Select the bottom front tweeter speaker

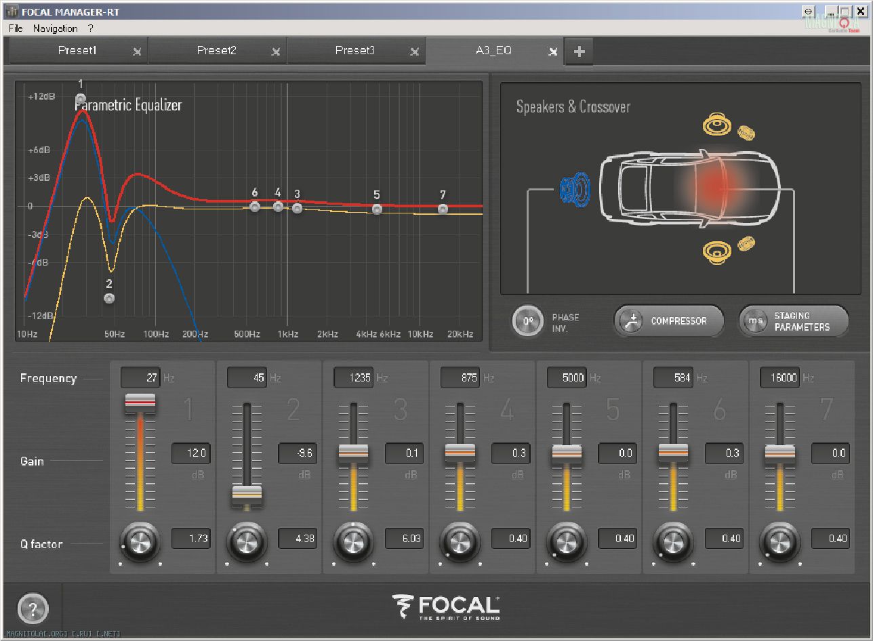746,244
